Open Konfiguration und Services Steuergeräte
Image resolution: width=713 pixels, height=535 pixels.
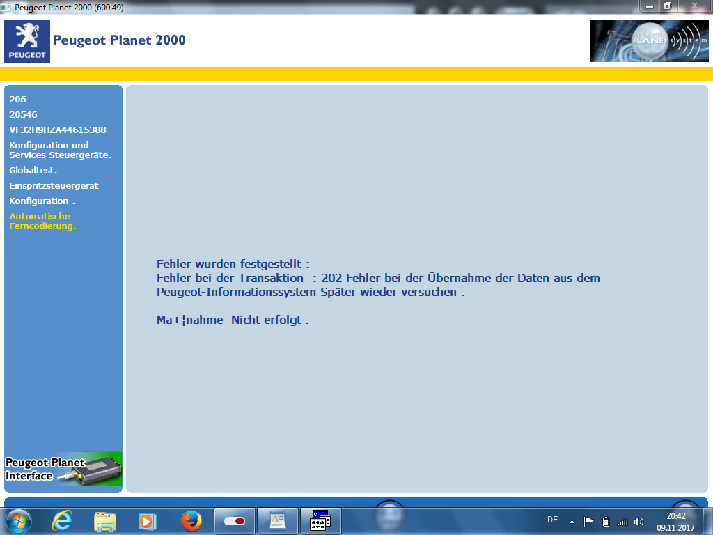click(60, 150)
